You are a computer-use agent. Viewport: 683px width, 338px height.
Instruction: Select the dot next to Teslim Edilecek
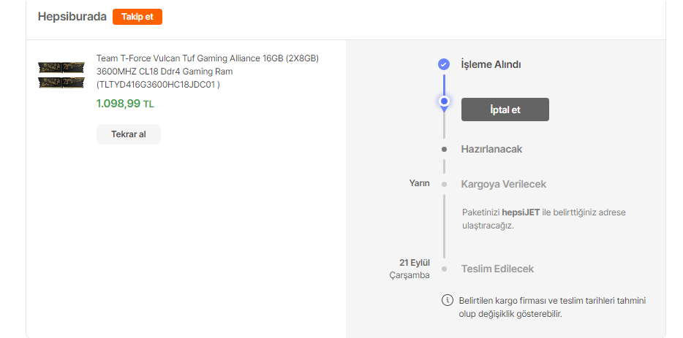point(444,269)
